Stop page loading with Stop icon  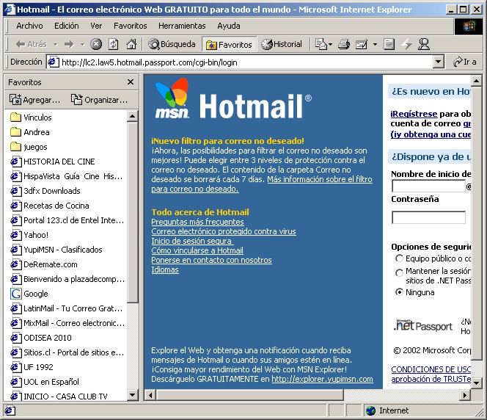[96, 44]
